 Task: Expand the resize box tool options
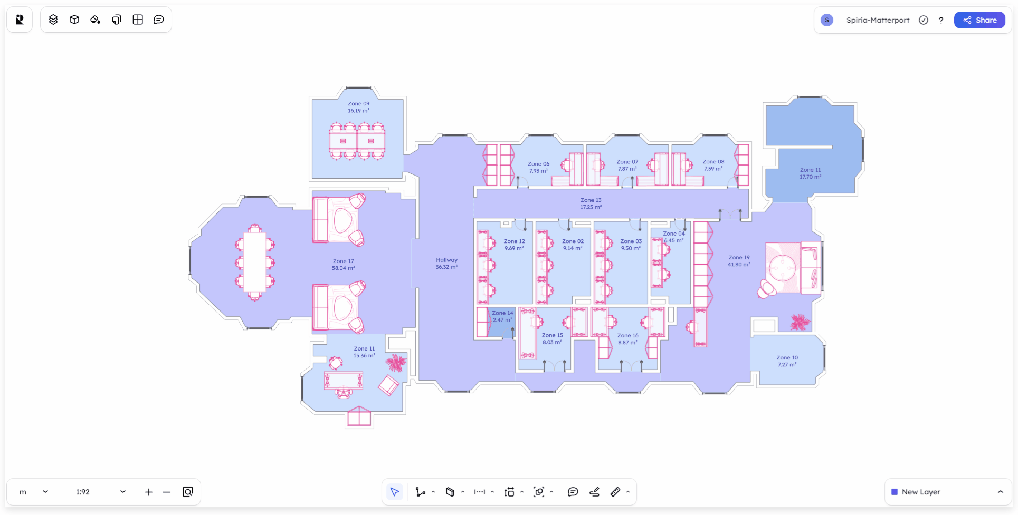point(522,492)
